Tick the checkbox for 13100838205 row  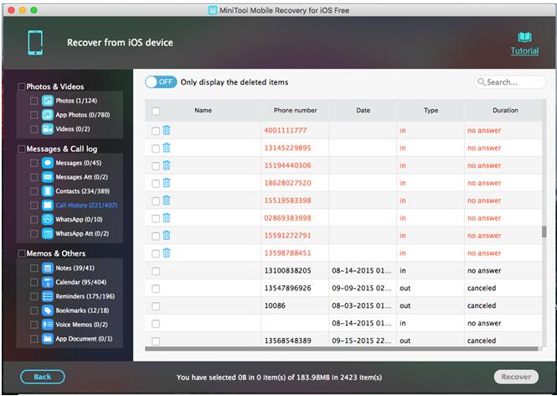[x=156, y=271]
